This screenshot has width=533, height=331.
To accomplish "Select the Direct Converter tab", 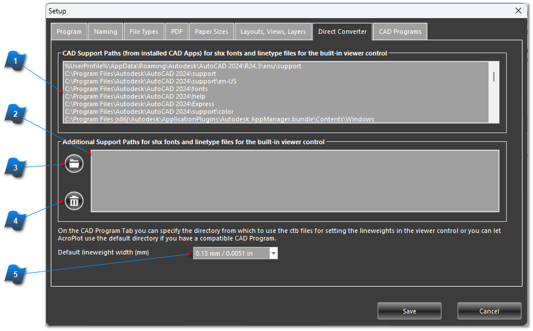I will pyautogui.click(x=342, y=32).
